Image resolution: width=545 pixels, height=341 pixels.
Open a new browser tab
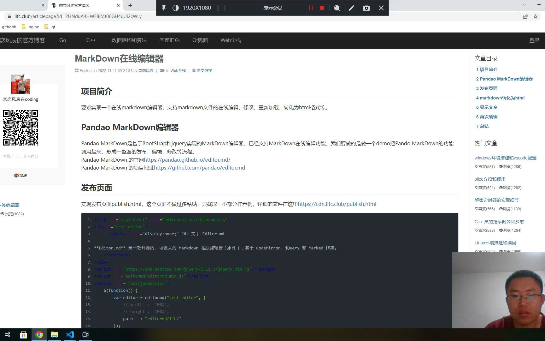(130, 5)
